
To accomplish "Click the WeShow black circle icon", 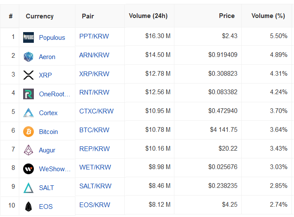I will tap(28, 169).
